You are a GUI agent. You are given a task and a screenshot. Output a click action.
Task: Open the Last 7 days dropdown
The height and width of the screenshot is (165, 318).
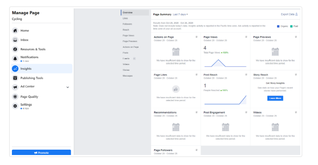(x=180, y=14)
